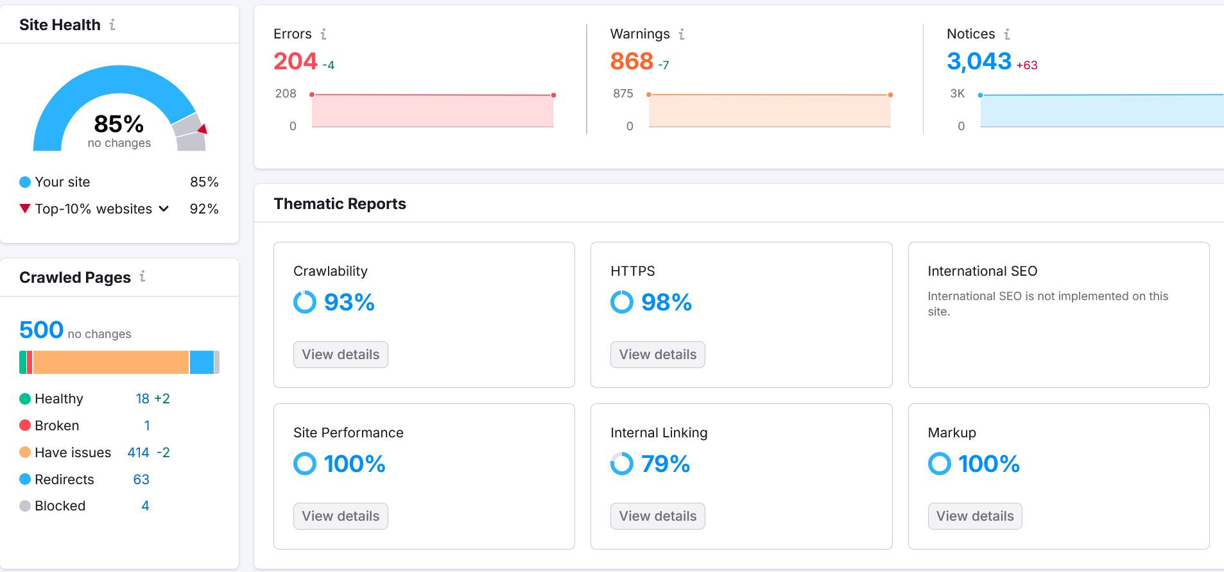
Task: Click the Errors trend chart
Action: coord(433,110)
